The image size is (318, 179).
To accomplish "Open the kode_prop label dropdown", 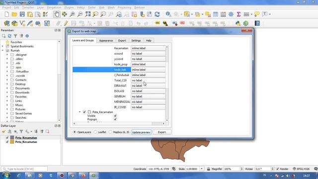I will coord(148,64).
